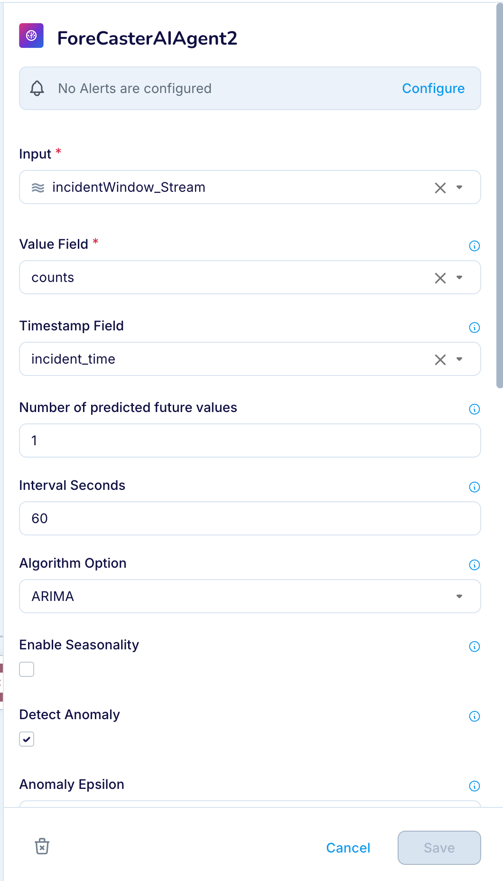Show Timestamp Field info icon
Screen dimensions: 503x881
[x=475, y=328]
